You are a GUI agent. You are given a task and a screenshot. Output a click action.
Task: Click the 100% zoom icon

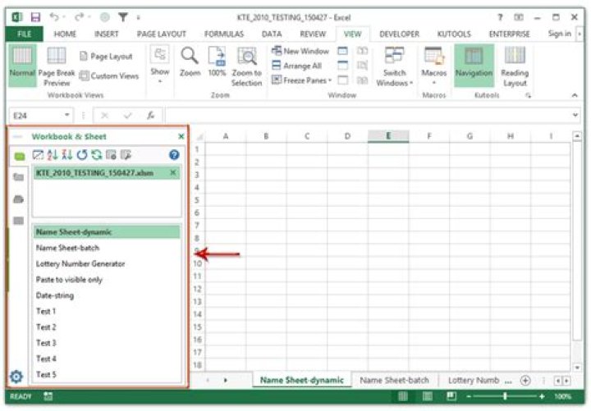pos(217,65)
